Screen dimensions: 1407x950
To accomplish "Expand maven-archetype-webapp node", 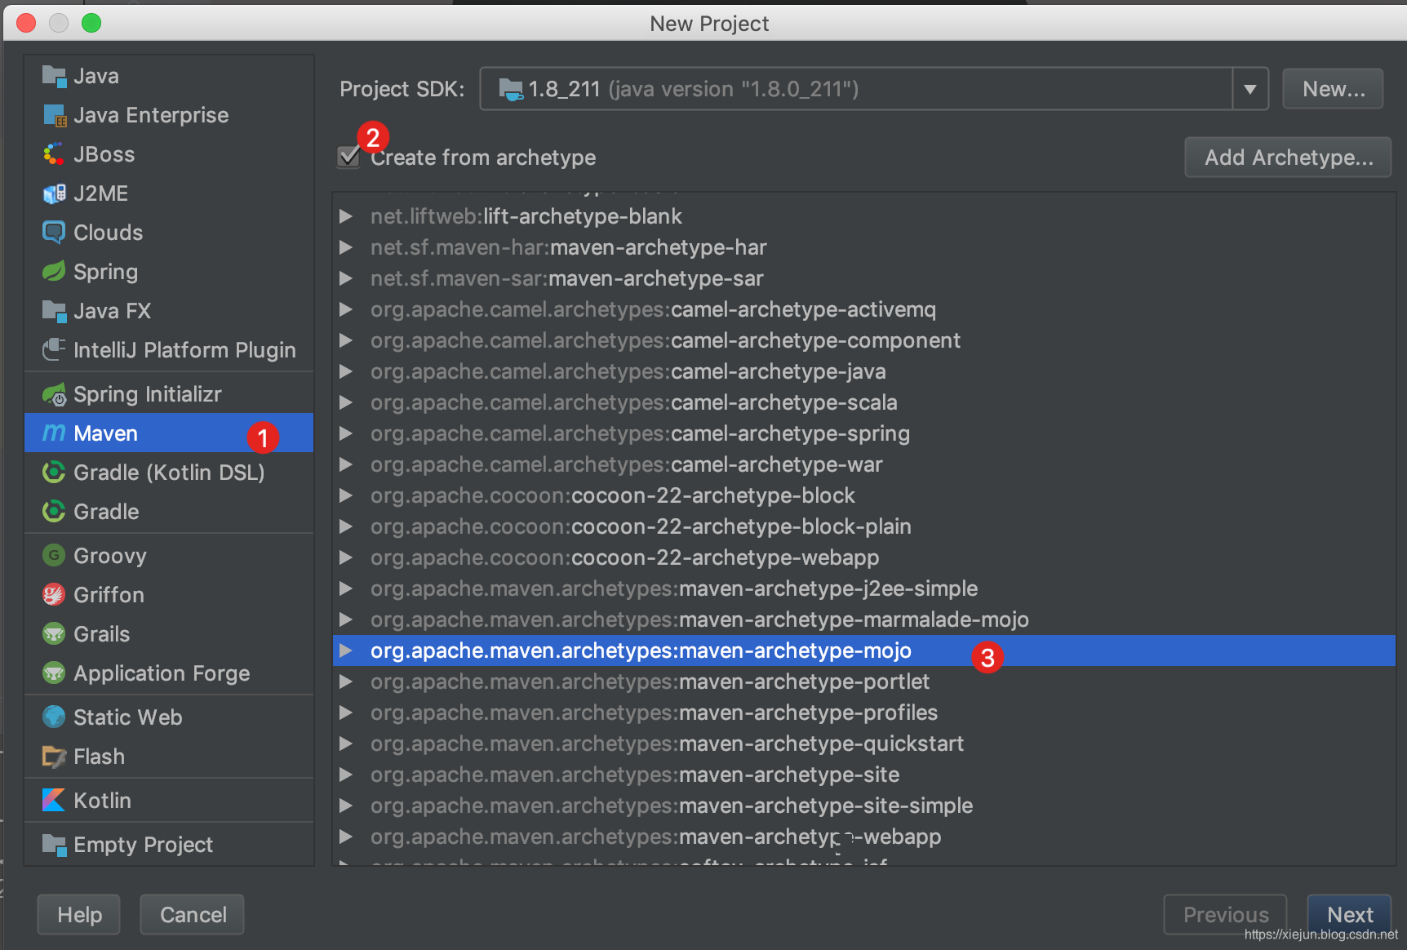I will pyautogui.click(x=346, y=837).
